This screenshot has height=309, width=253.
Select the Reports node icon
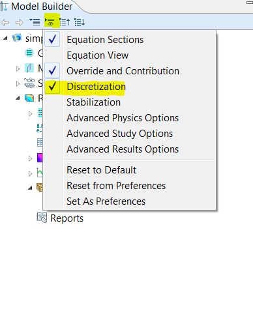pos(42,218)
